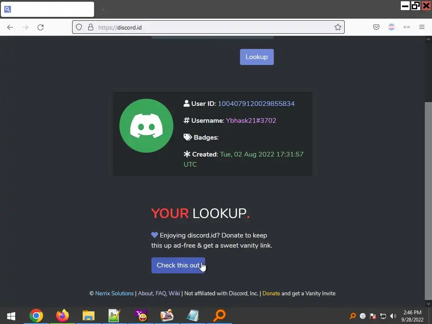Click the padlock site security icon

(x=91, y=27)
